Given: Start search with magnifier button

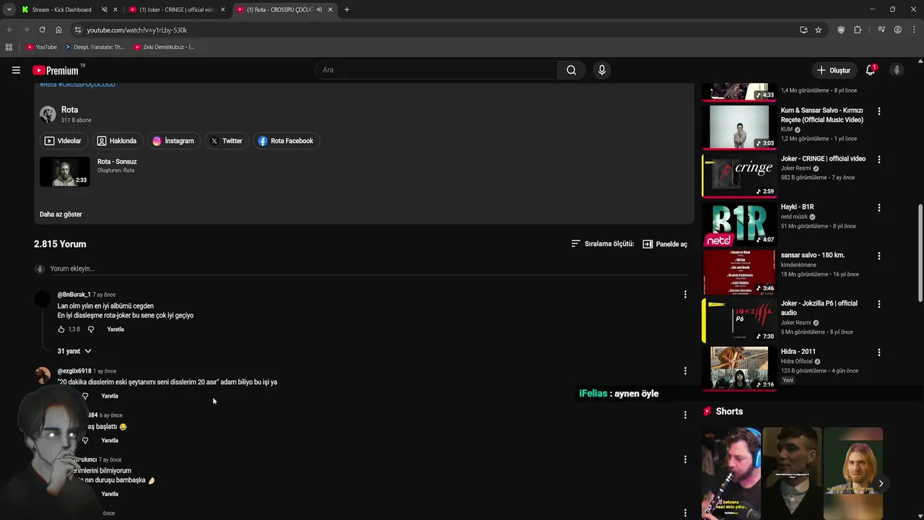Looking at the screenshot, I should pyautogui.click(x=571, y=70).
